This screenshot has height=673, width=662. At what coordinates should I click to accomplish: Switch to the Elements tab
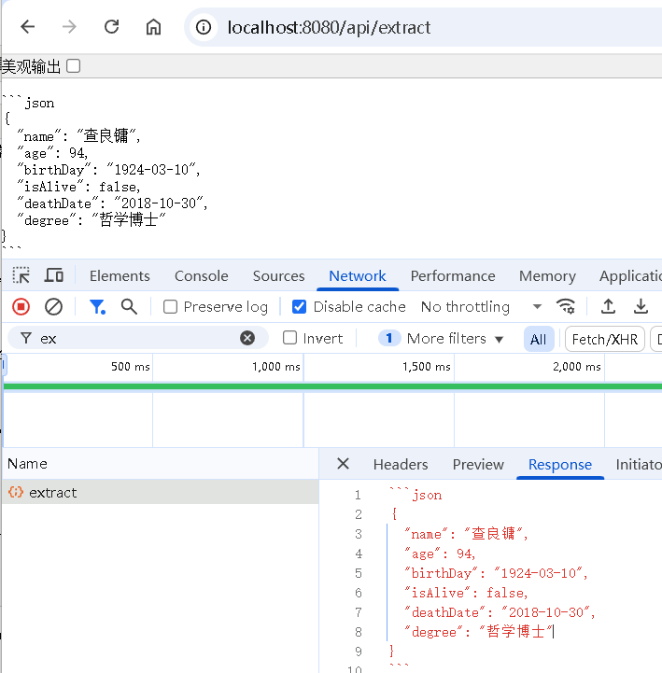120,276
